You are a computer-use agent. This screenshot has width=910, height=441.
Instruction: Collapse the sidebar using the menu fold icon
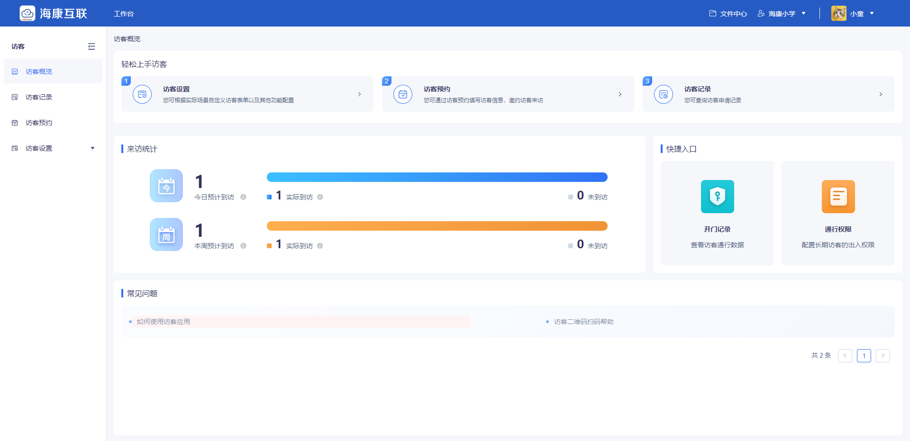91,46
